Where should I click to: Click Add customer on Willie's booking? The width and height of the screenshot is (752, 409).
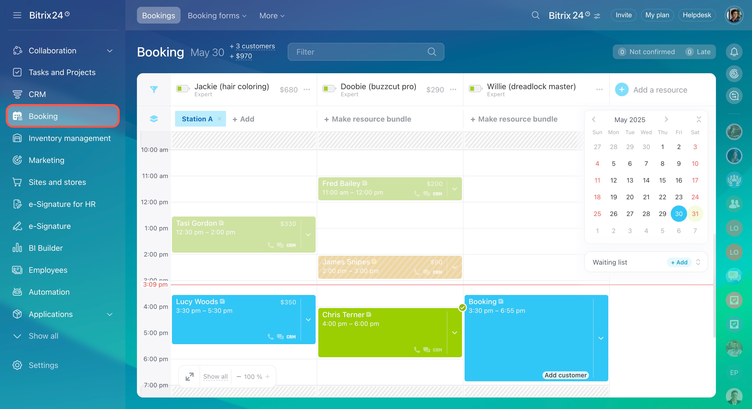pos(565,375)
